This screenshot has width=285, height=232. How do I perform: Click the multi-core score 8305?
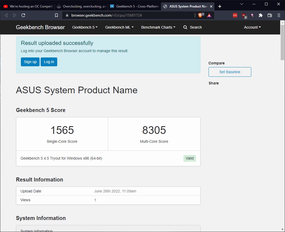[154, 130]
